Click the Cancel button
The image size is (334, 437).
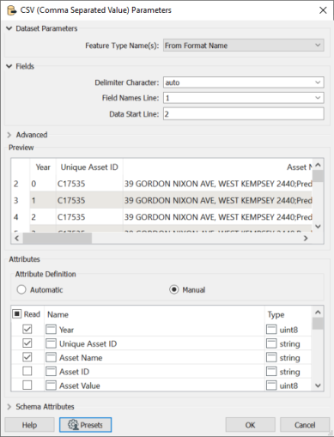305,425
